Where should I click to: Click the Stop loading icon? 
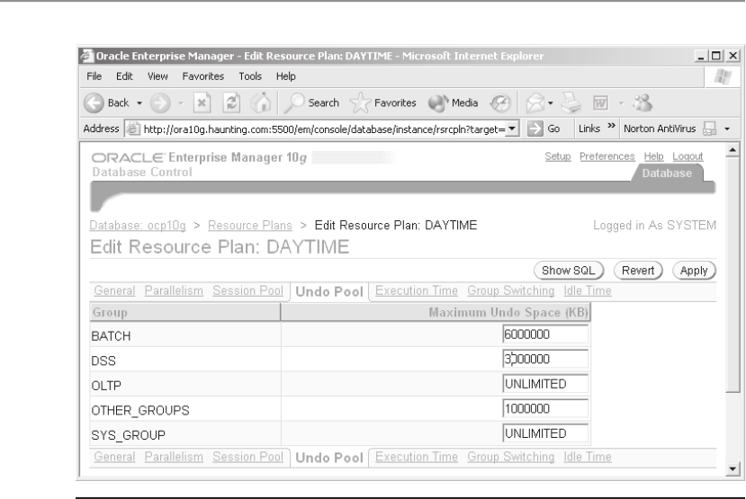click(202, 103)
